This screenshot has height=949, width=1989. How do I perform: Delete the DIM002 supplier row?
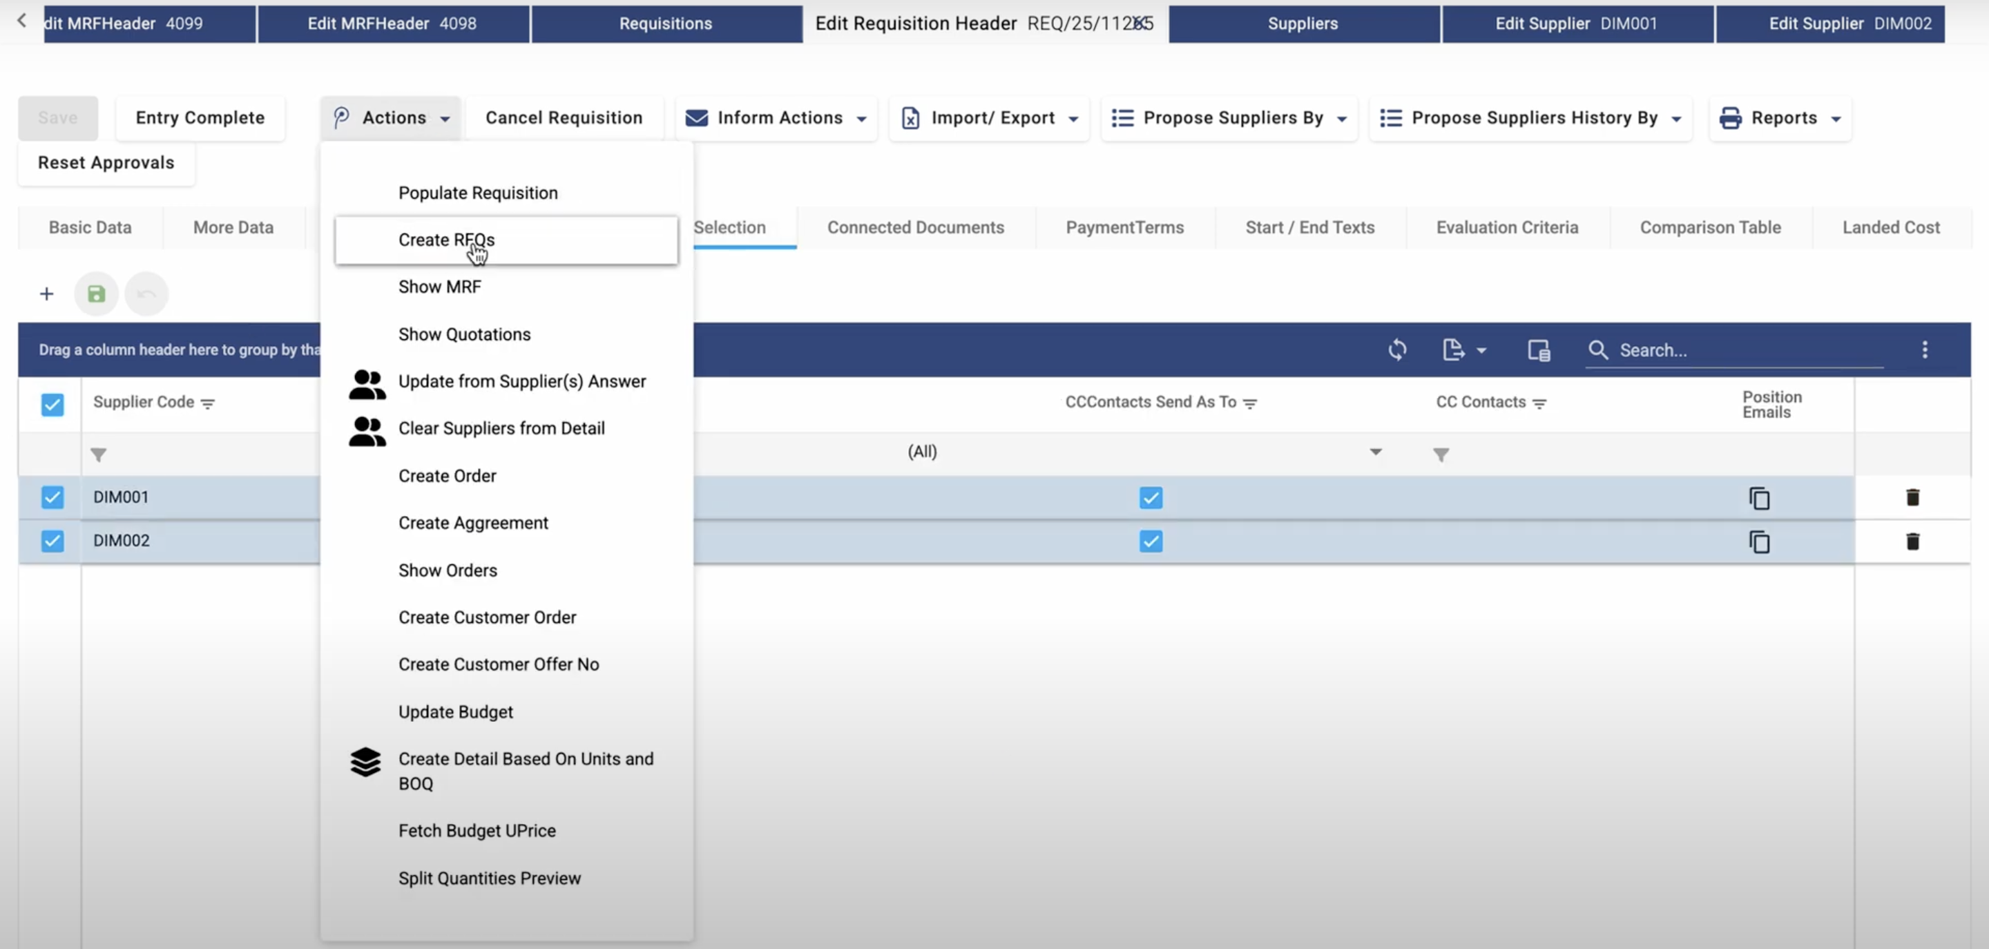(1912, 541)
